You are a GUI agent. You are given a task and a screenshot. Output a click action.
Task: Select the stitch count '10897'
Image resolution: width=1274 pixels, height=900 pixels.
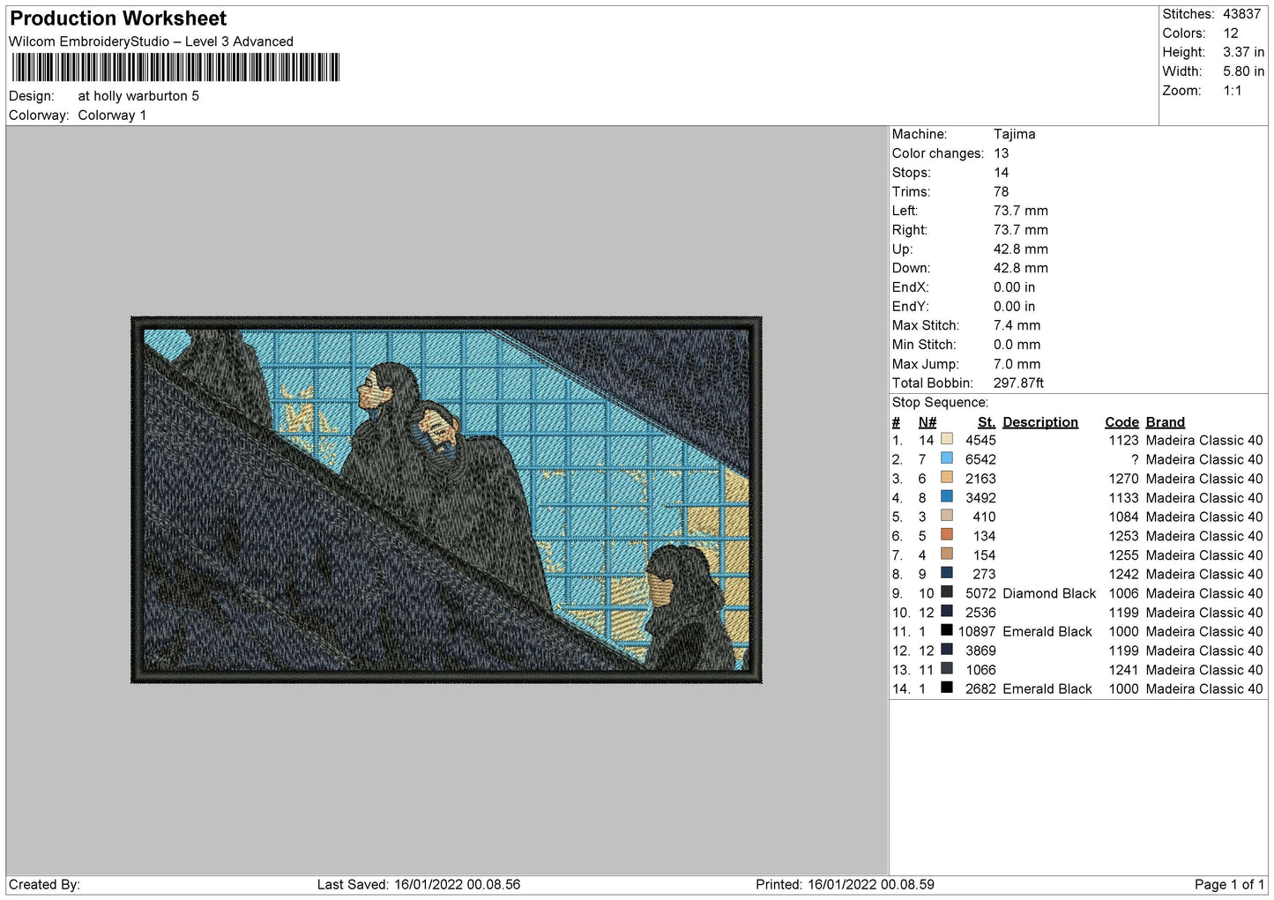(977, 631)
